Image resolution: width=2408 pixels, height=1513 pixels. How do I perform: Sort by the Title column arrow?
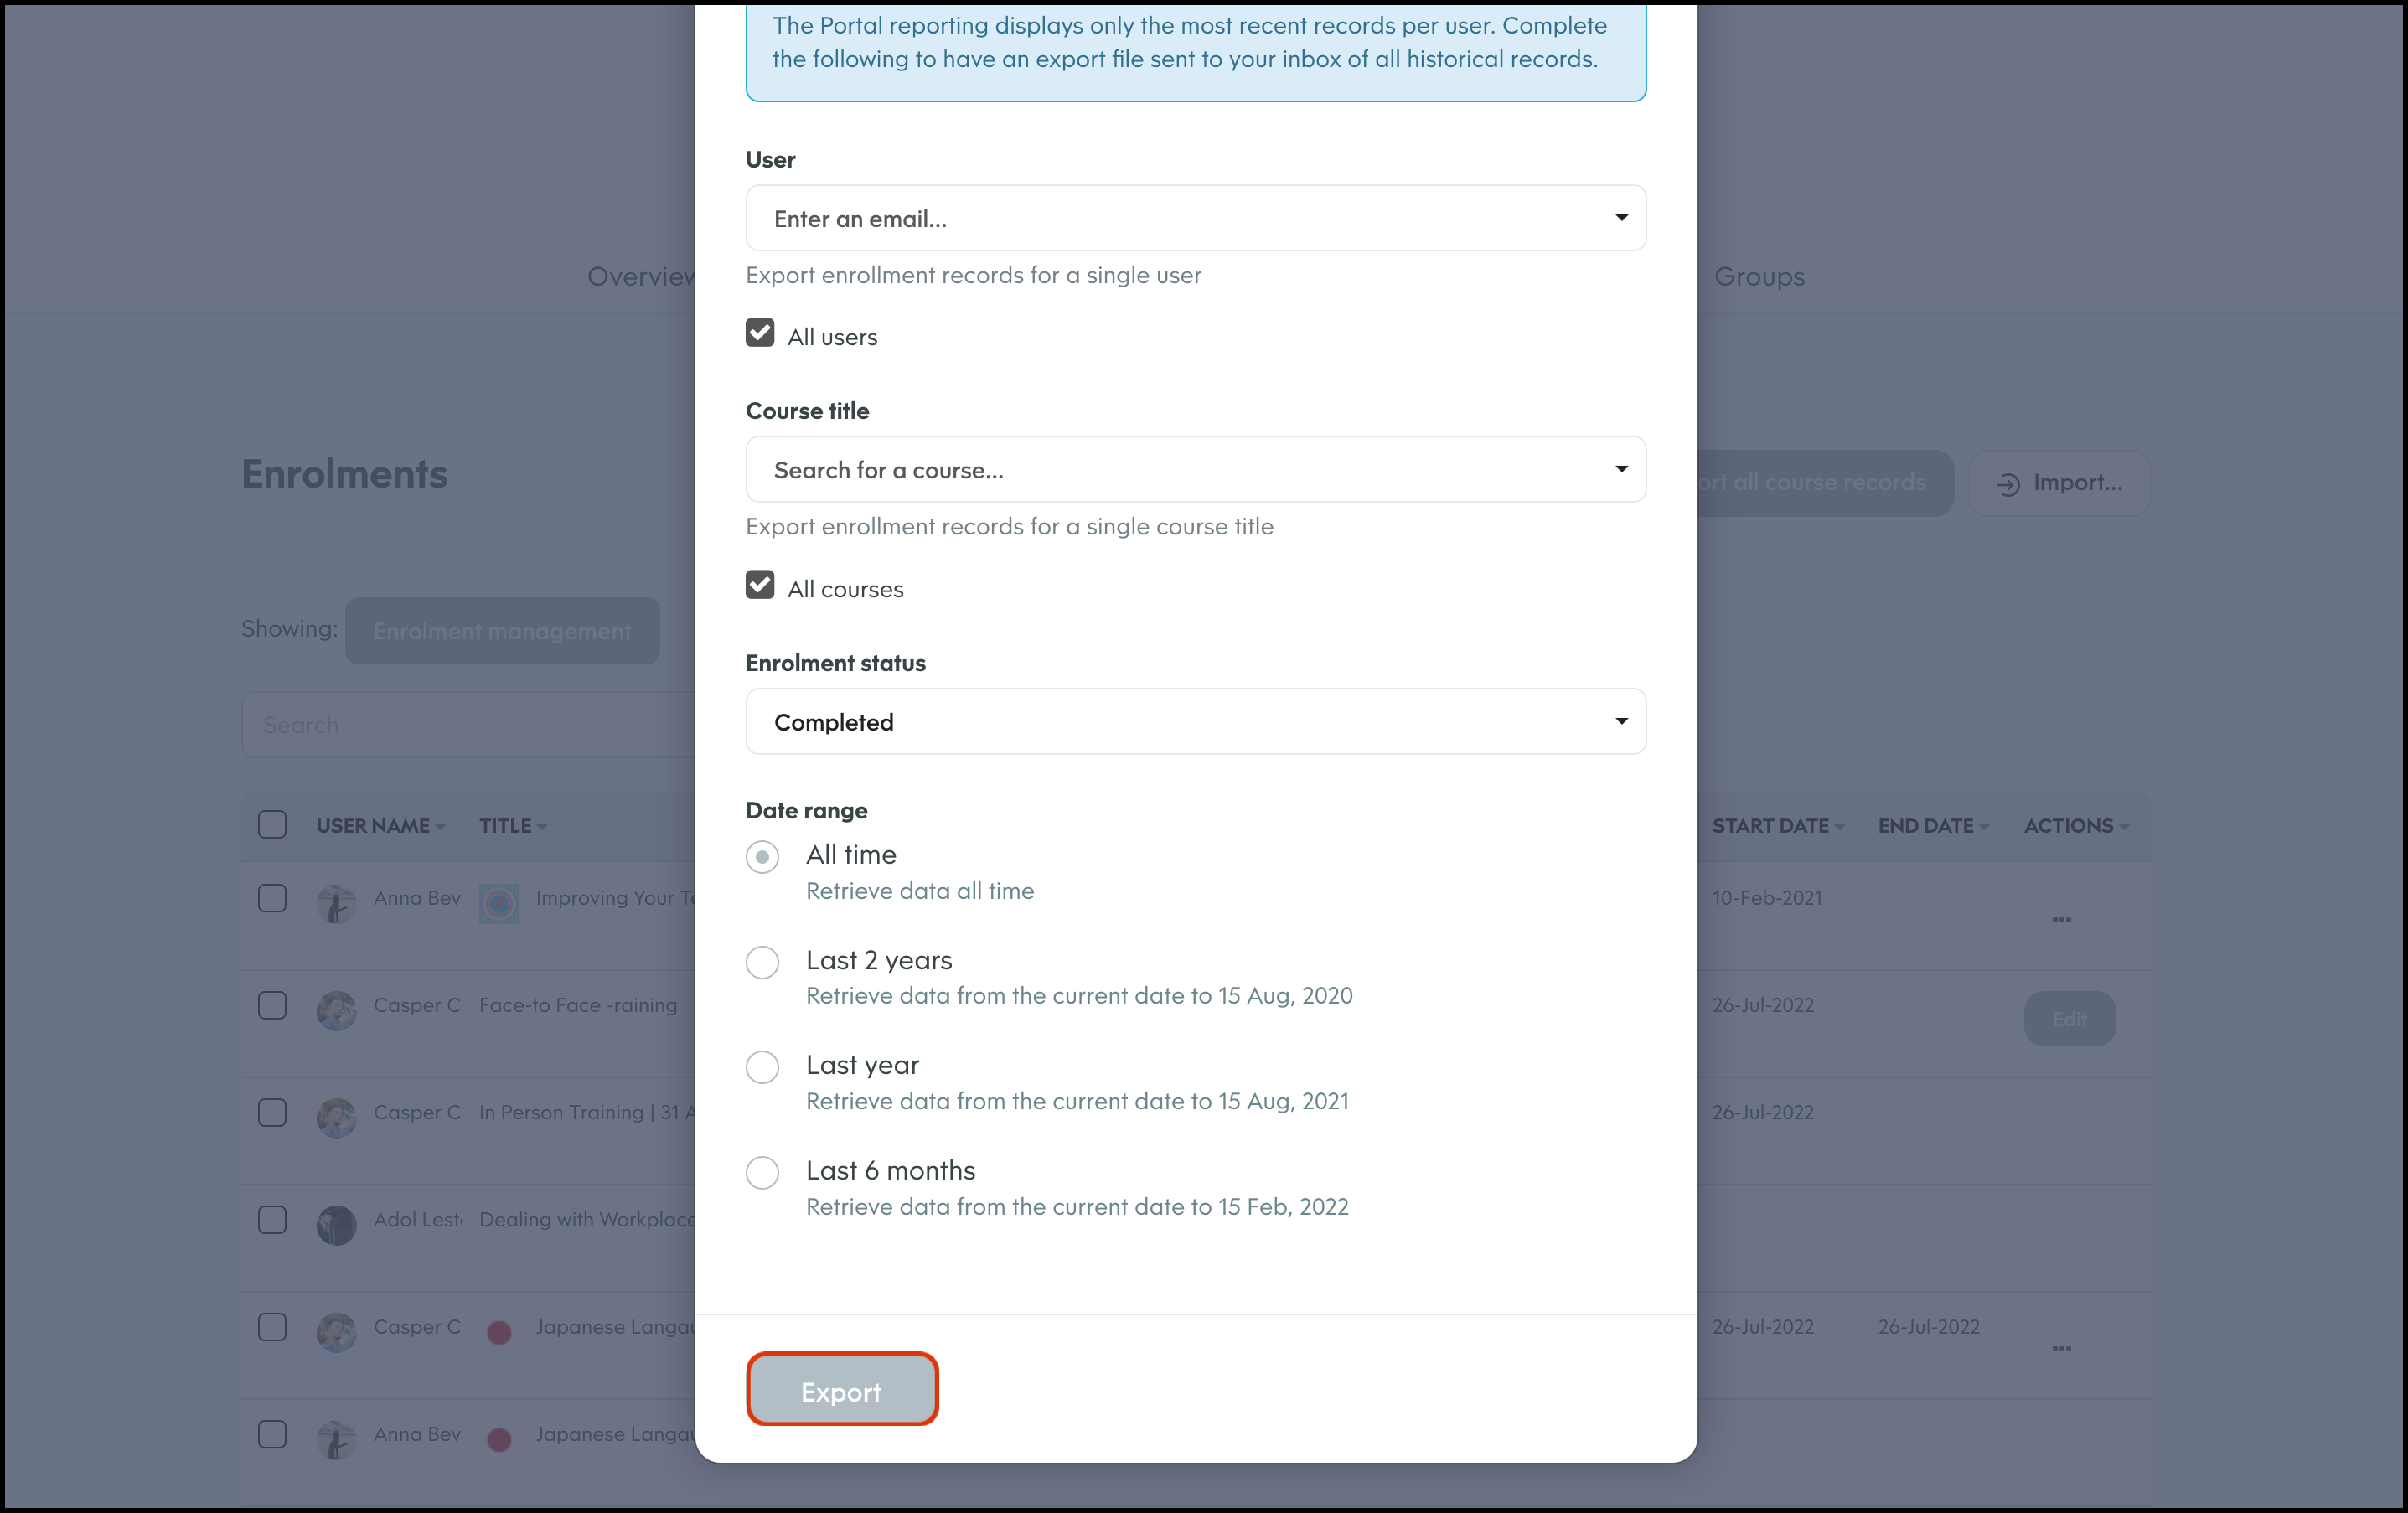(x=542, y=827)
